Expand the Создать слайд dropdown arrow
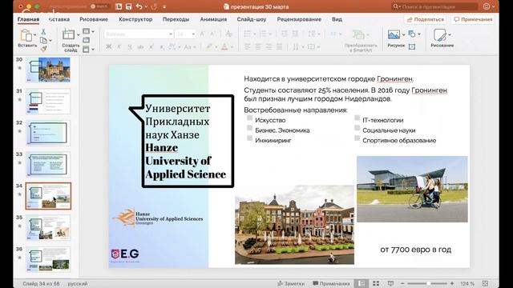The image size is (513, 288). (x=79, y=34)
